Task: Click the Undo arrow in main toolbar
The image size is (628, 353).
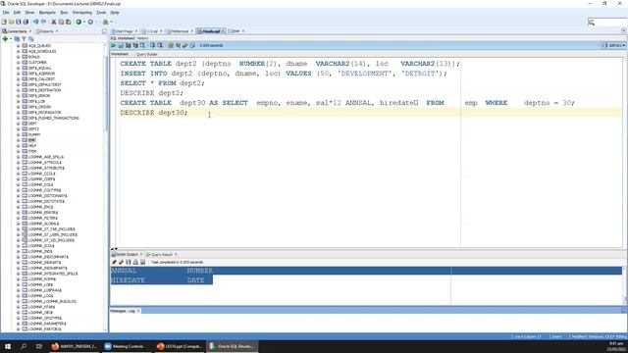Action: click(x=36, y=22)
